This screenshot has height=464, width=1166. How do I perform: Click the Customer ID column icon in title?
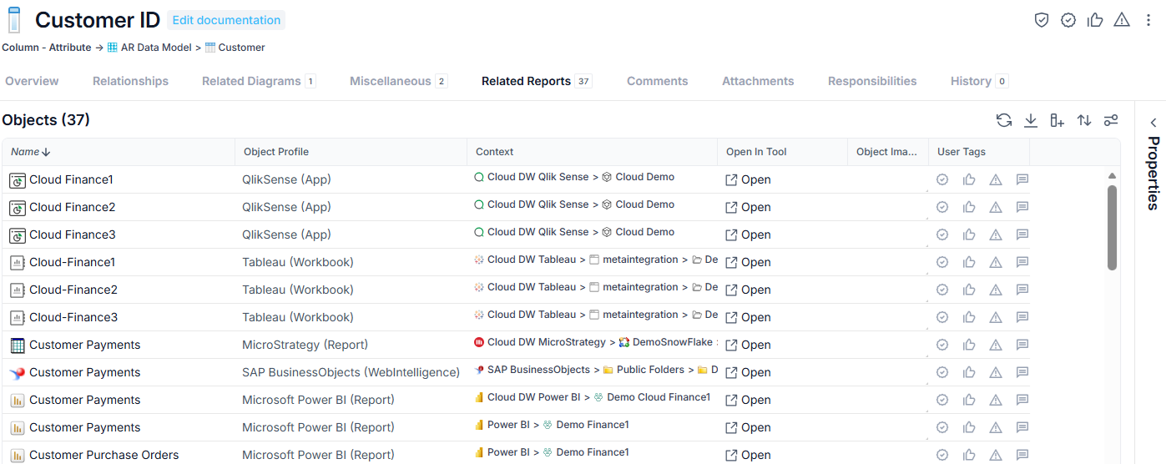14,20
